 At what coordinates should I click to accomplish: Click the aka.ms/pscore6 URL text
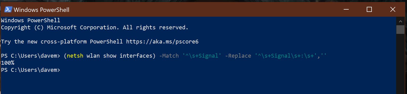(162, 42)
